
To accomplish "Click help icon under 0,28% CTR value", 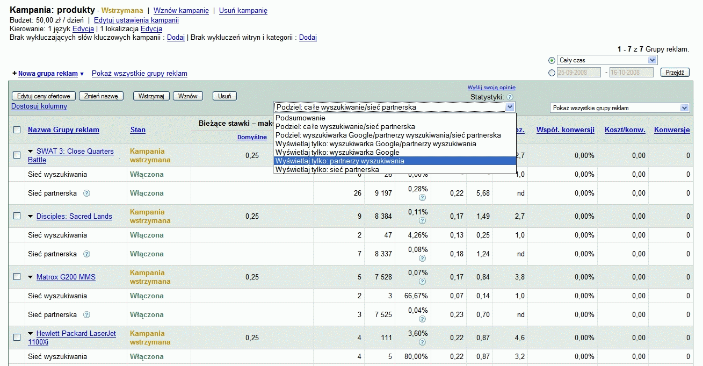I will [x=422, y=197].
